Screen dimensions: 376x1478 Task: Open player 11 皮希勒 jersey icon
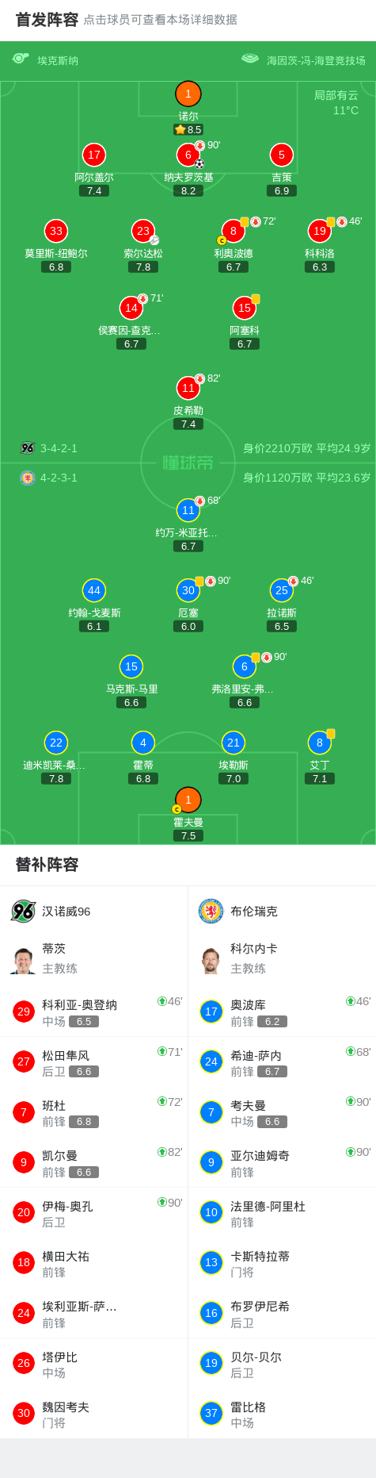(x=188, y=388)
